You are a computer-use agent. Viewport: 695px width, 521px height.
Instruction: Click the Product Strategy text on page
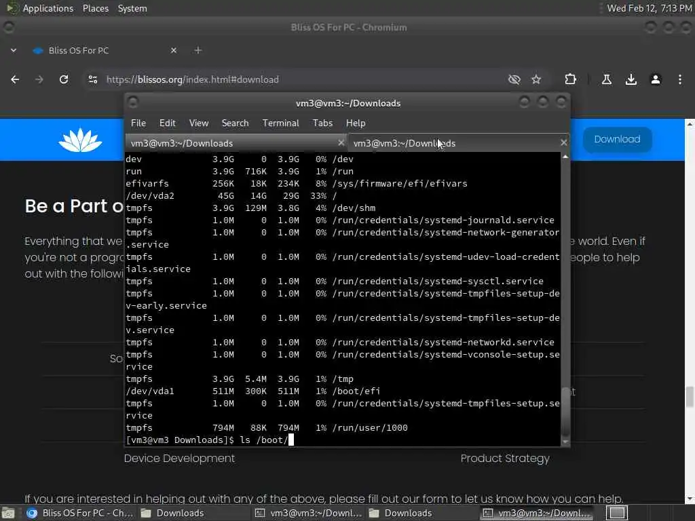(x=505, y=458)
